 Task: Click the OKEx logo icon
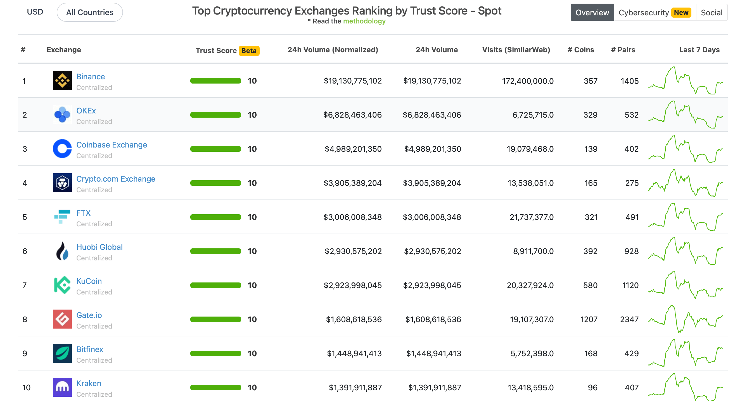click(62, 114)
